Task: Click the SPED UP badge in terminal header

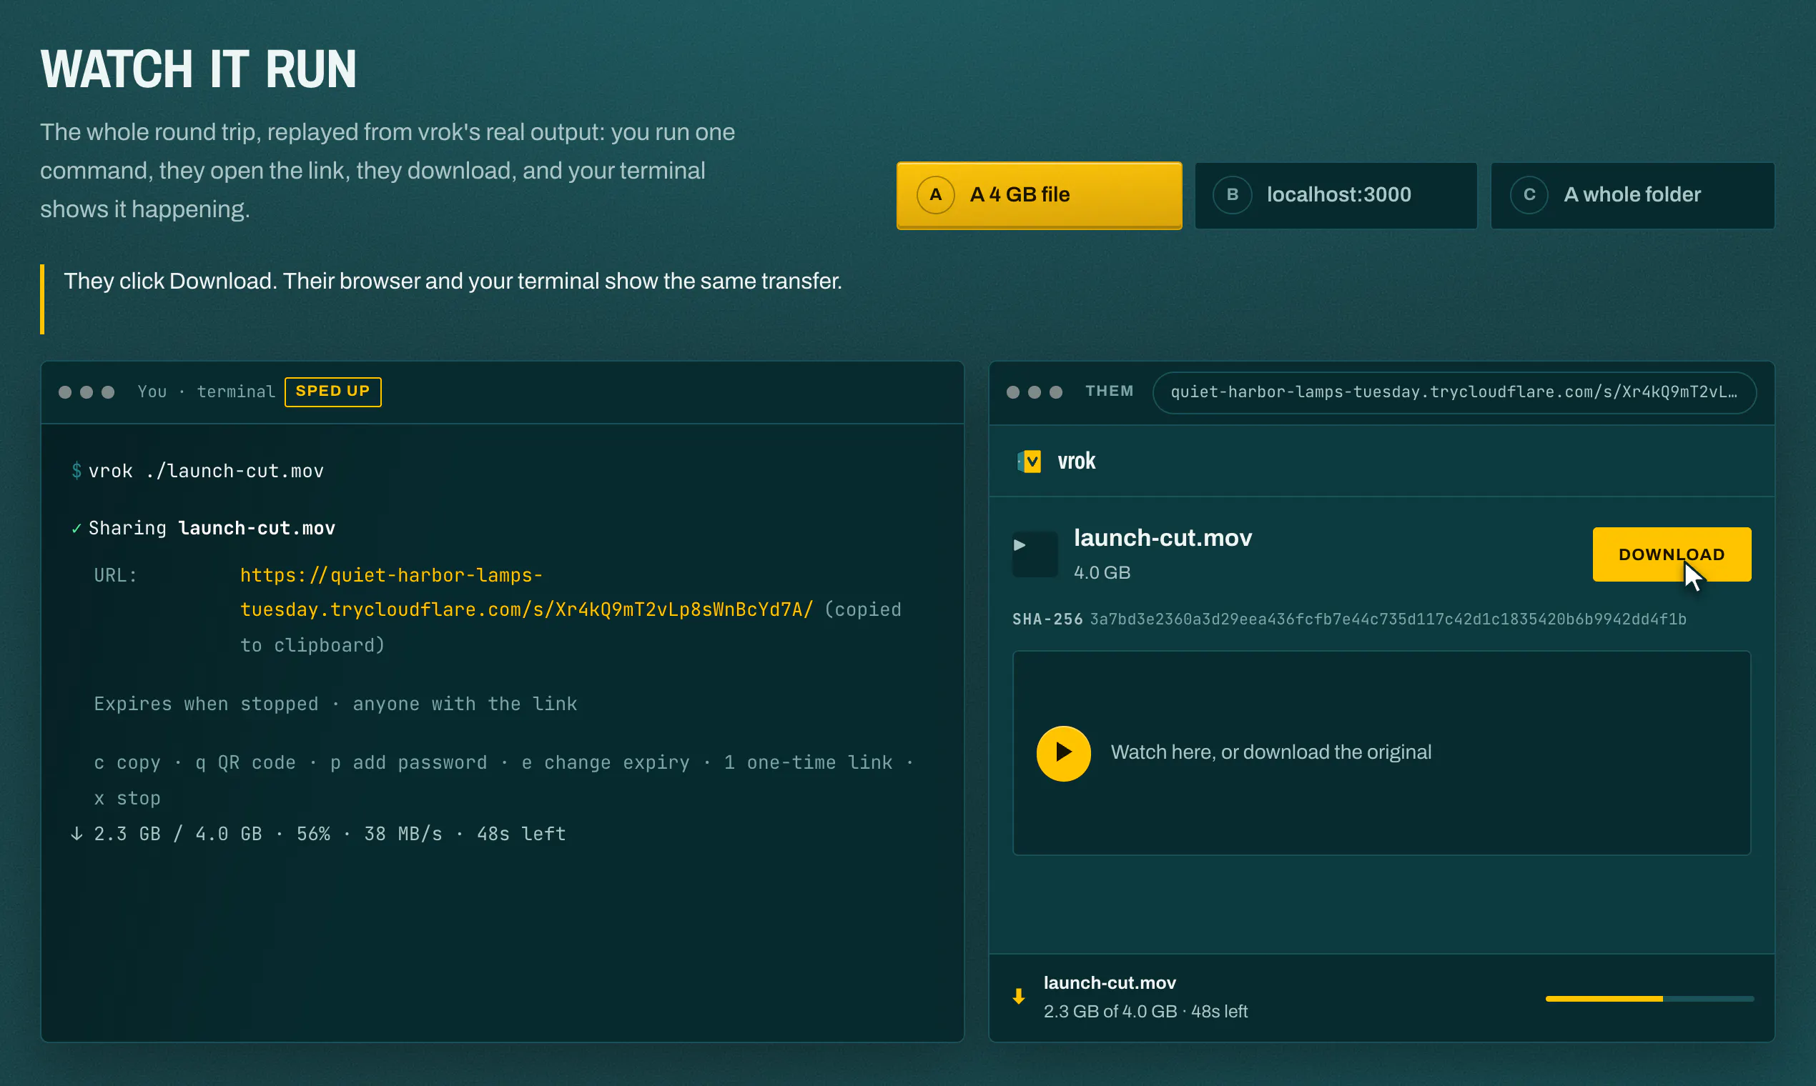Action: 332,392
